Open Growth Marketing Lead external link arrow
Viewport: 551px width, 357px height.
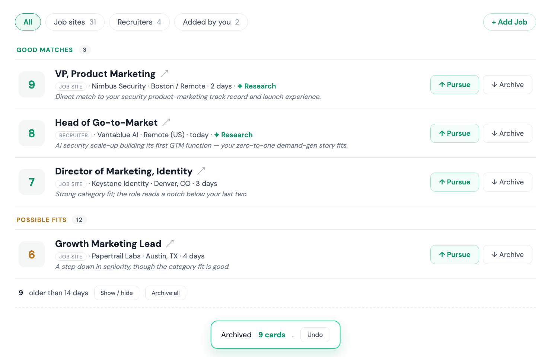pyautogui.click(x=170, y=243)
